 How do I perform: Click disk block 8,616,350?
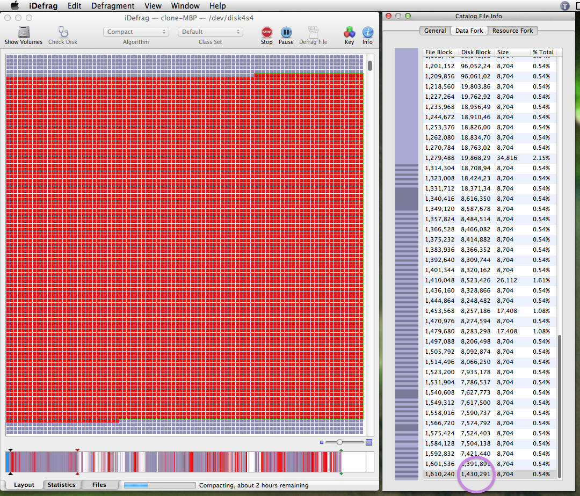pos(476,199)
